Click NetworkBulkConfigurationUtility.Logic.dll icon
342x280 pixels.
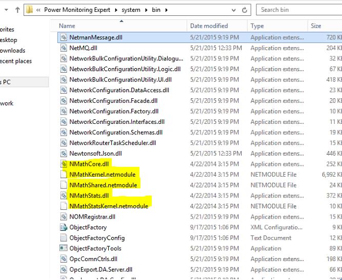coord(64,69)
